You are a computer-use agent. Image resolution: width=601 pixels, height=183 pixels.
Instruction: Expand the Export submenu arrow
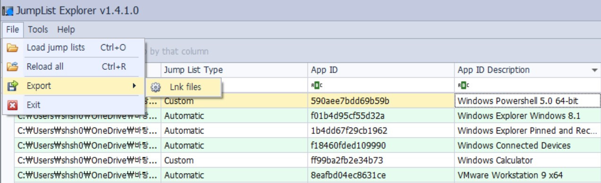coord(135,86)
